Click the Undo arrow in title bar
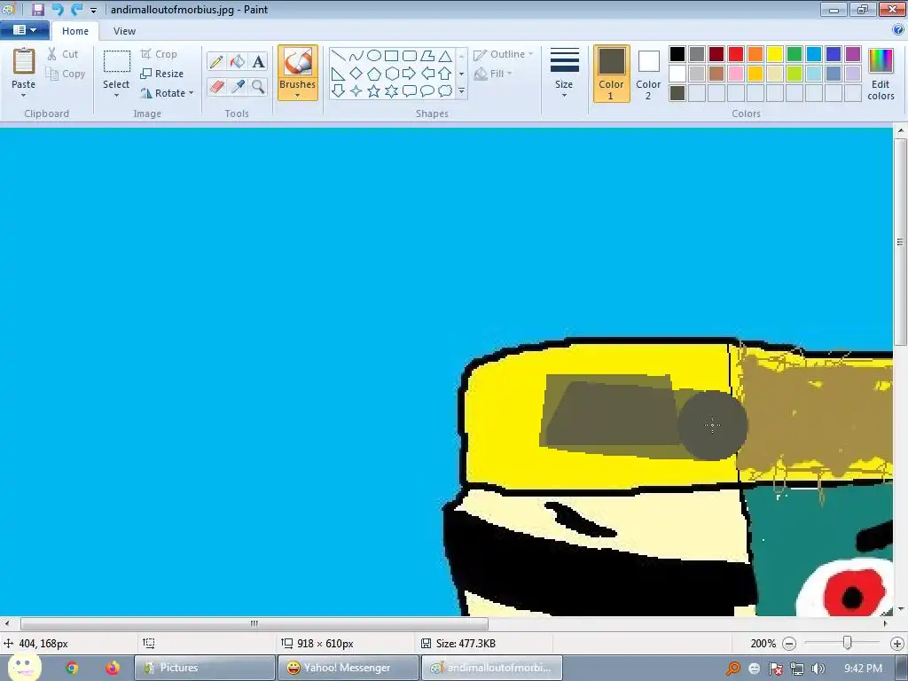The height and width of the screenshot is (681, 908). [57, 9]
